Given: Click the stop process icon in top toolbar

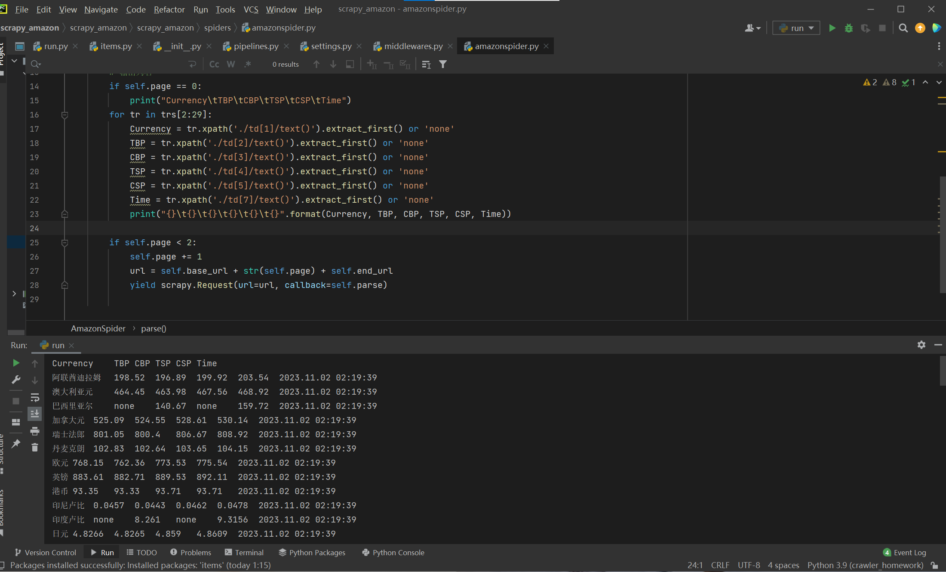Looking at the screenshot, I should tap(882, 28).
